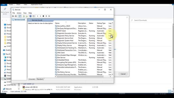Click the Videos folder icon in Explorer sidebar

(x=5, y=76)
